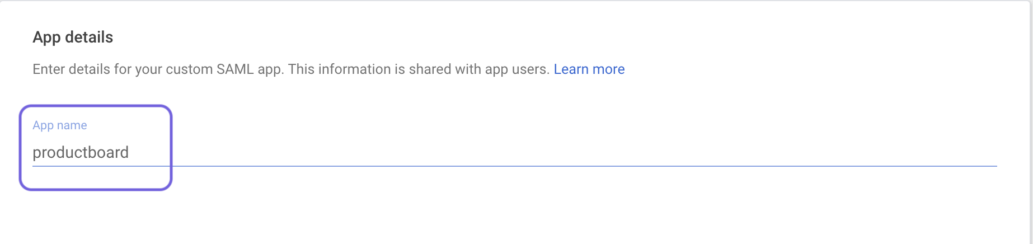The image size is (1033, 244).
Task: Click the 'This information is shared with app users' text
Action: 419,69
